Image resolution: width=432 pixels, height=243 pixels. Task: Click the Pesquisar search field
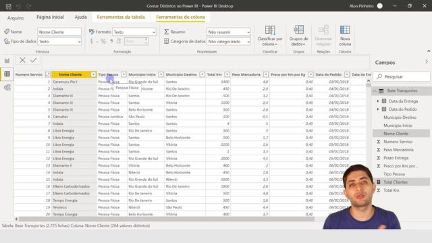pos(402,76)
